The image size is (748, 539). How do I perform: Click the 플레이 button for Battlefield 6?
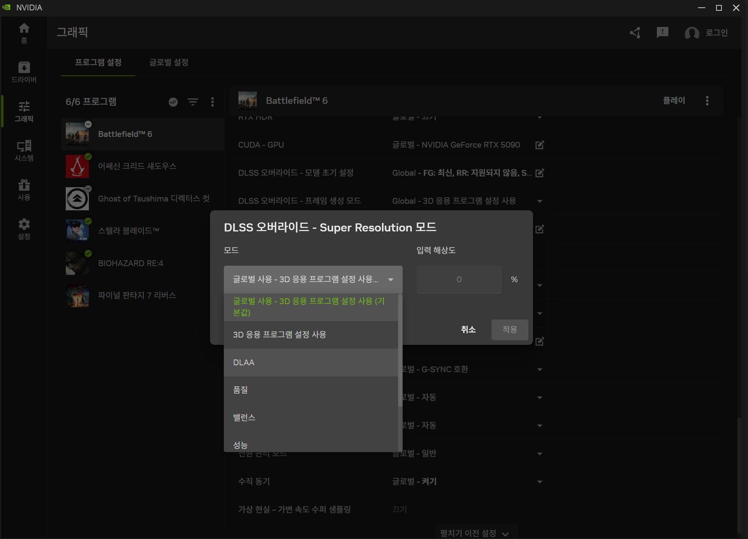(x=674, y=101)
